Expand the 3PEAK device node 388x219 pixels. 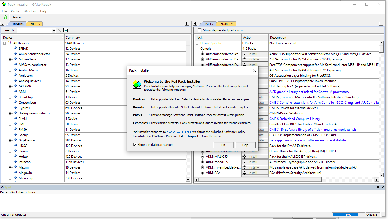10,49
